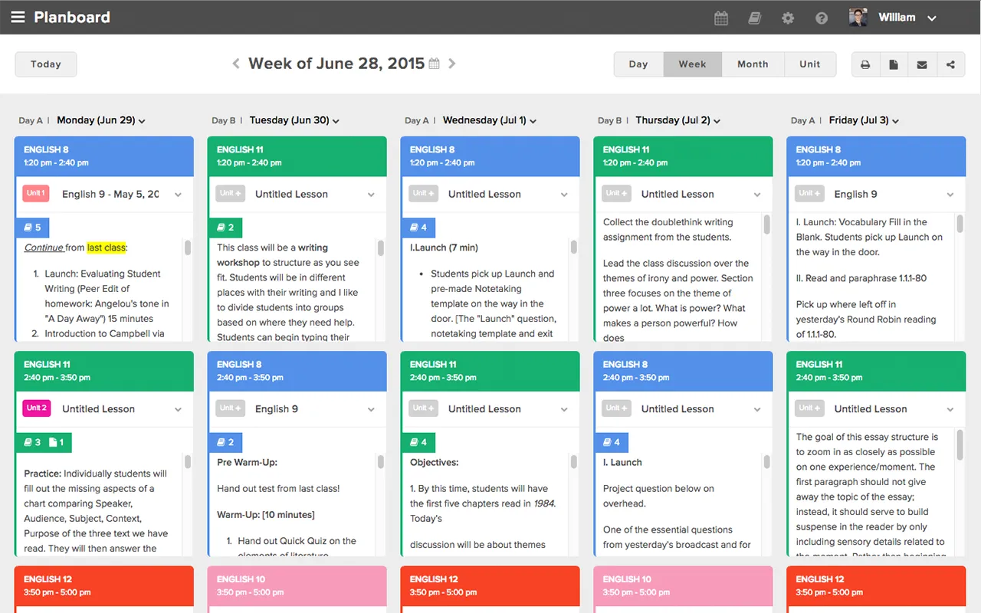Select Tuesday English 10 3:50 pm header

click(297, 585)
